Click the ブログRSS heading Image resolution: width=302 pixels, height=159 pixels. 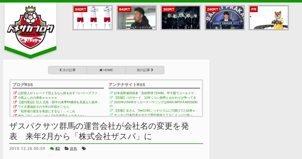(x=23, y=85)
